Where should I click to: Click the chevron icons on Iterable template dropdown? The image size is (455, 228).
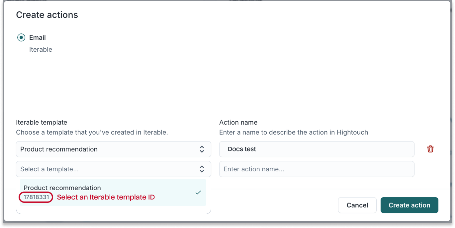[x=202, y=149]
